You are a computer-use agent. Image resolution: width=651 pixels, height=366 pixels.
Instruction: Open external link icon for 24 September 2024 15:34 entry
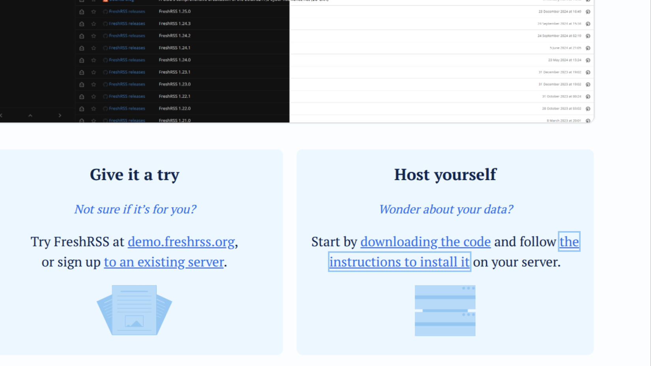click(x=588, y=24)
